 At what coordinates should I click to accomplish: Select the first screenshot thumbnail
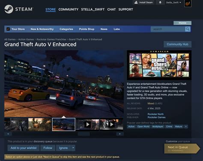click(16, 124)
